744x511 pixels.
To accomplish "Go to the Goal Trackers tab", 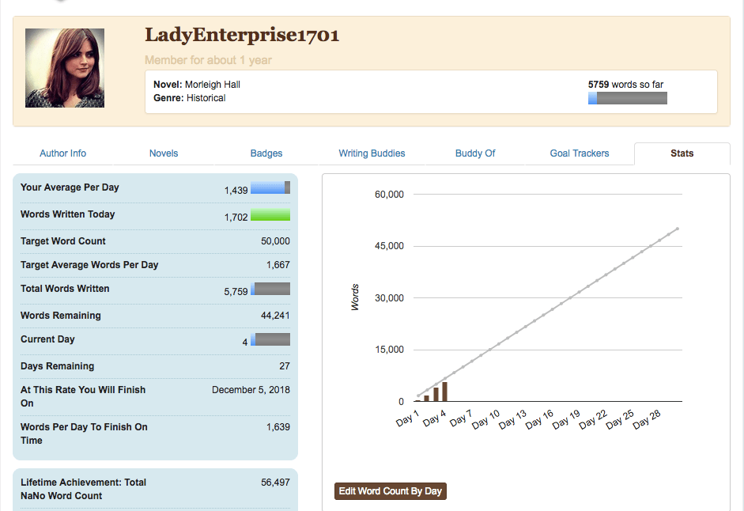I will click(x=580, y=153).
